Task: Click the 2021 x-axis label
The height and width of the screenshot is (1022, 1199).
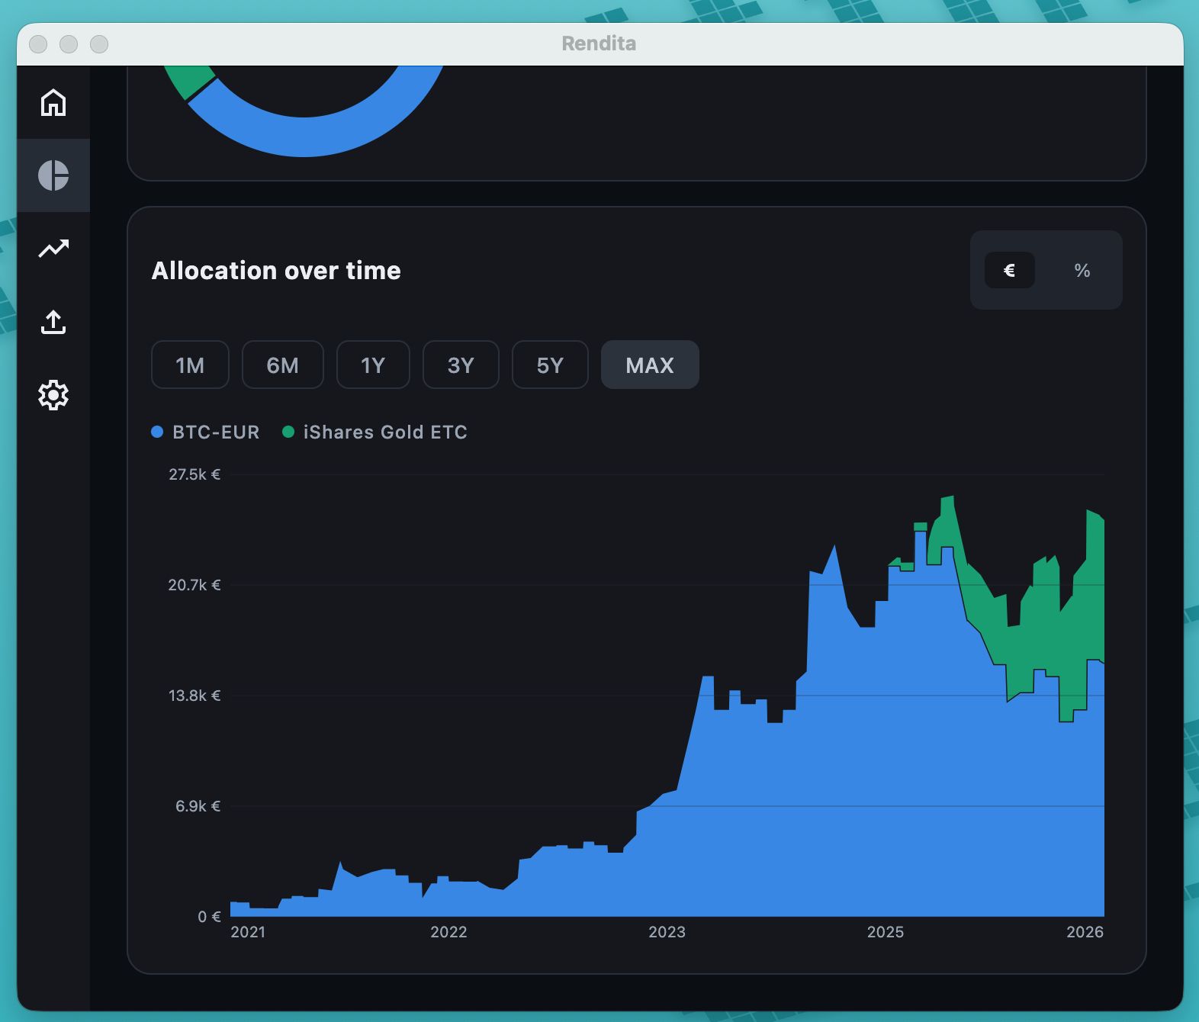Action: point(248,932)
